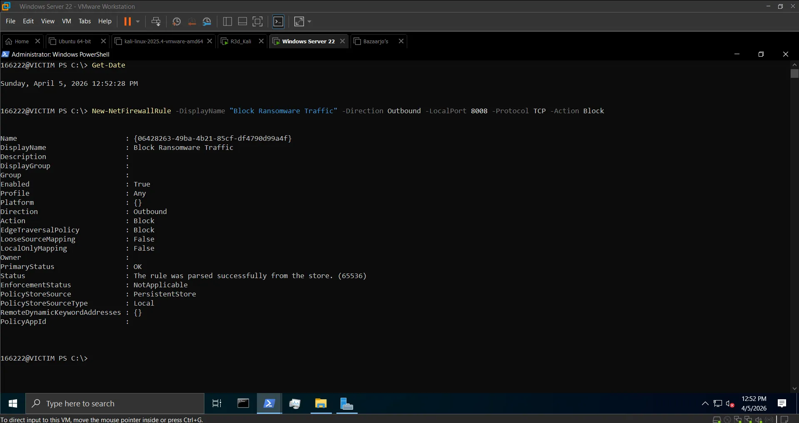The image size is (799, 423).
Task: Toggle the library sidebar panel
Action: [x=227, y=22]
